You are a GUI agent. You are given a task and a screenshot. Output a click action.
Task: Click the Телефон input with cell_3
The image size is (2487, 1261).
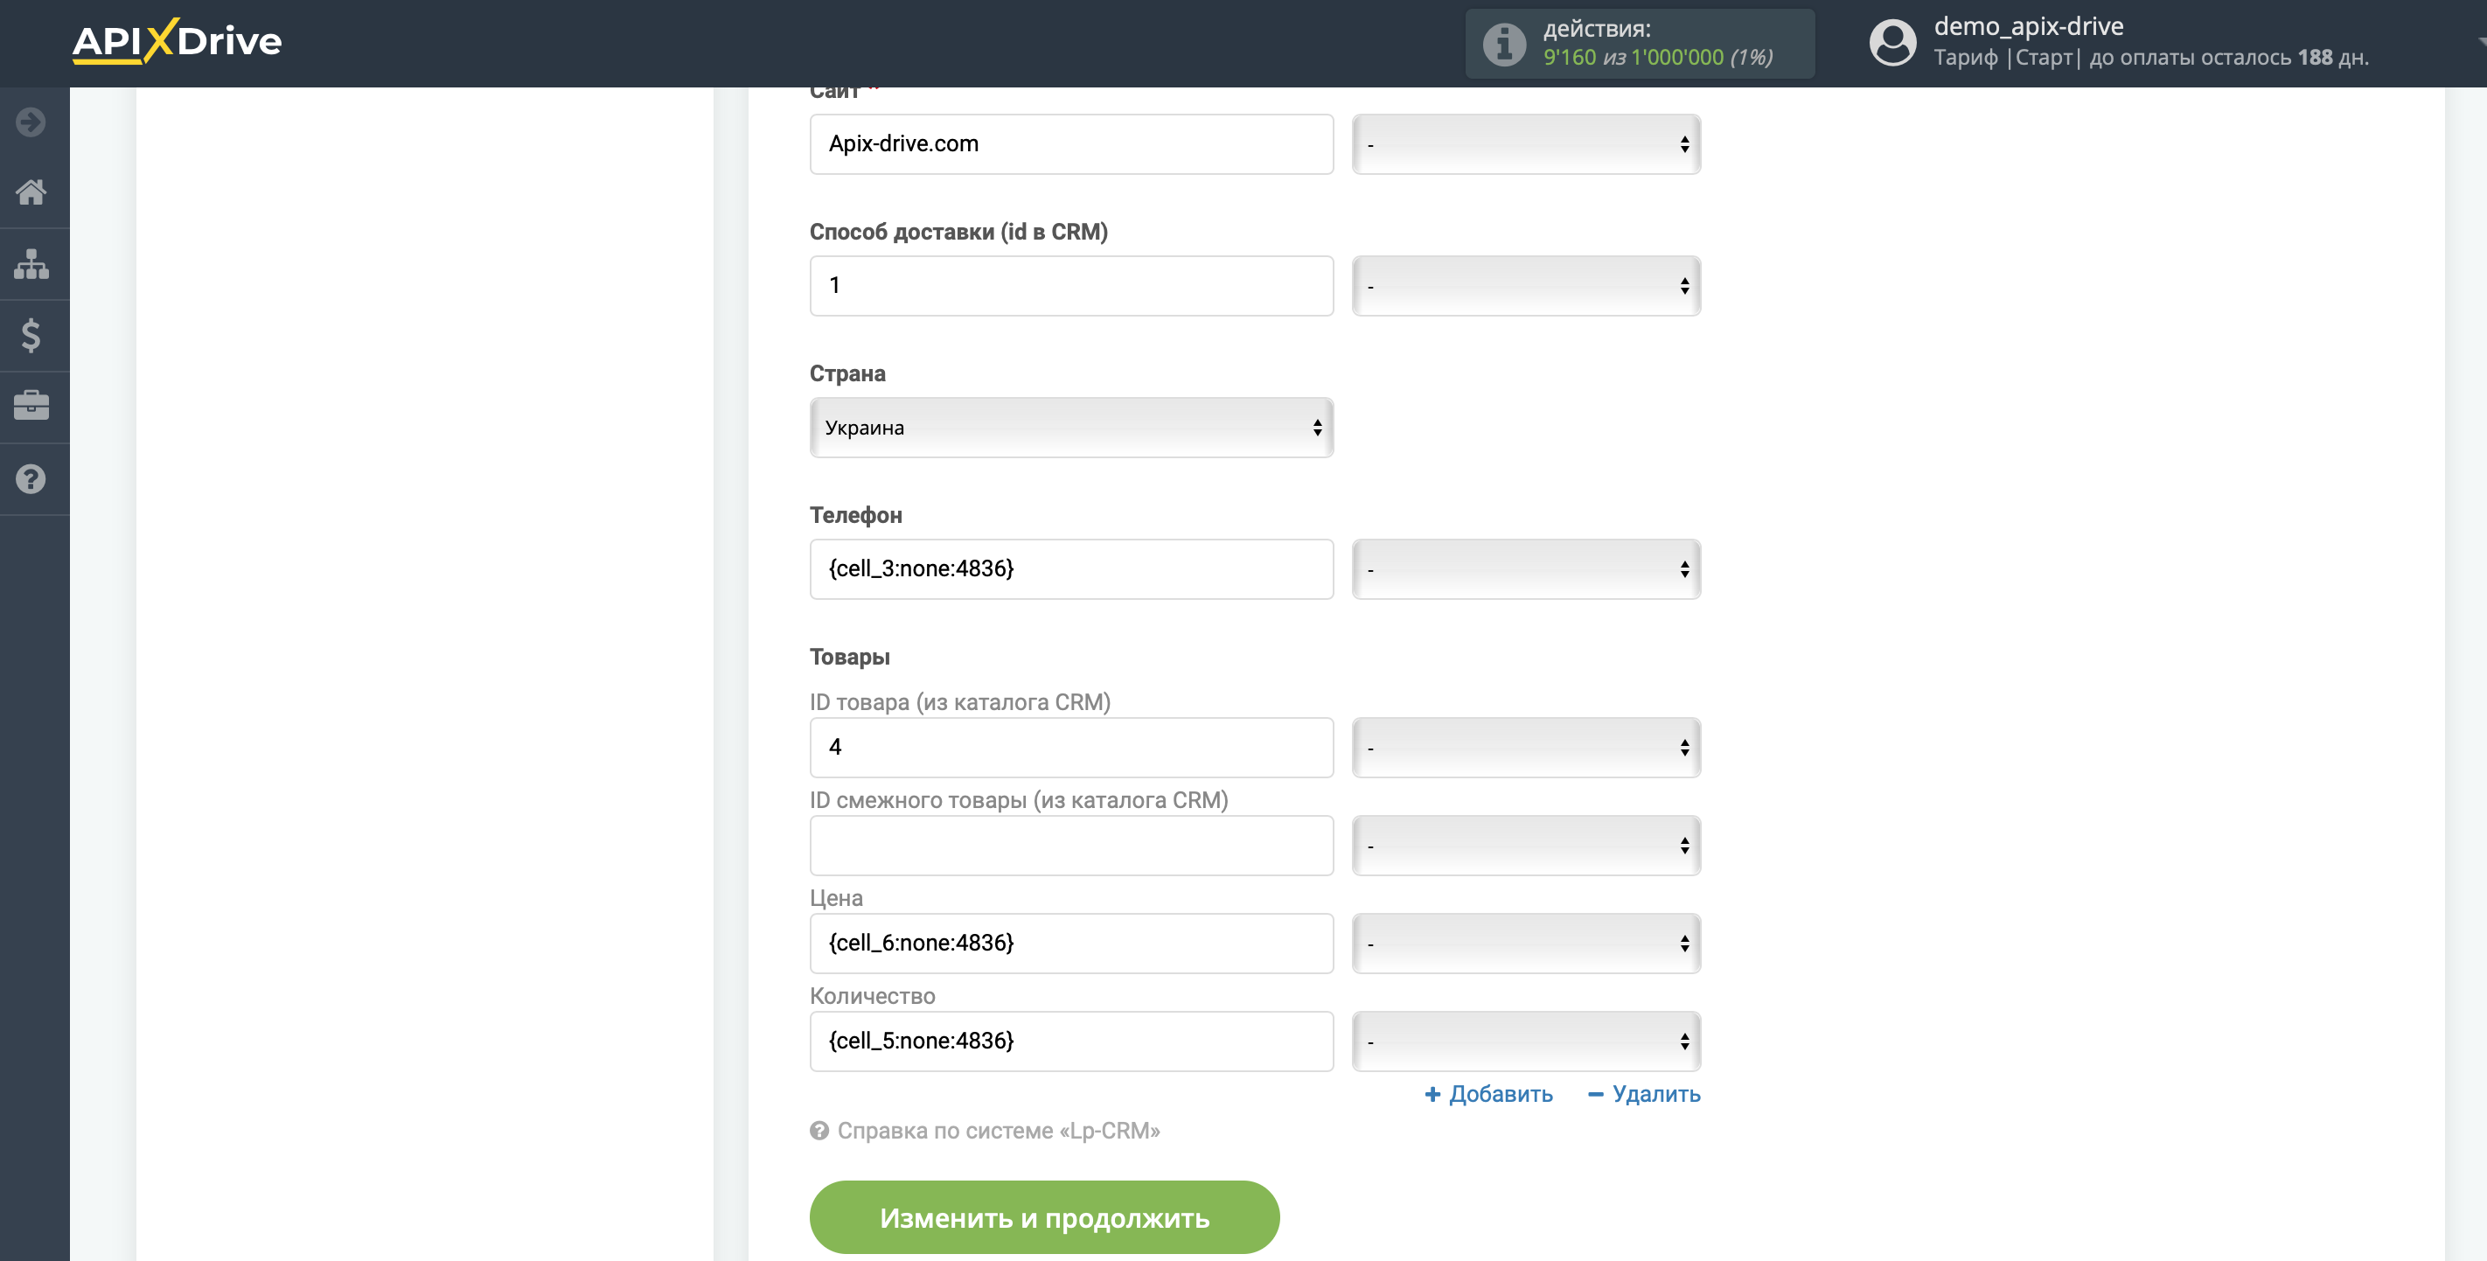point(1071,569)
